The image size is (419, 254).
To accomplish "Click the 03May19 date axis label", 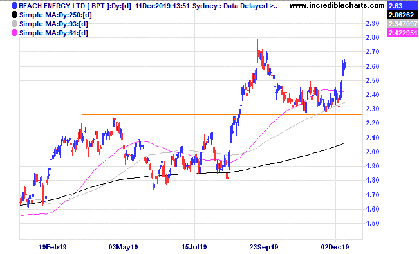I will click(x=123, y=247).
